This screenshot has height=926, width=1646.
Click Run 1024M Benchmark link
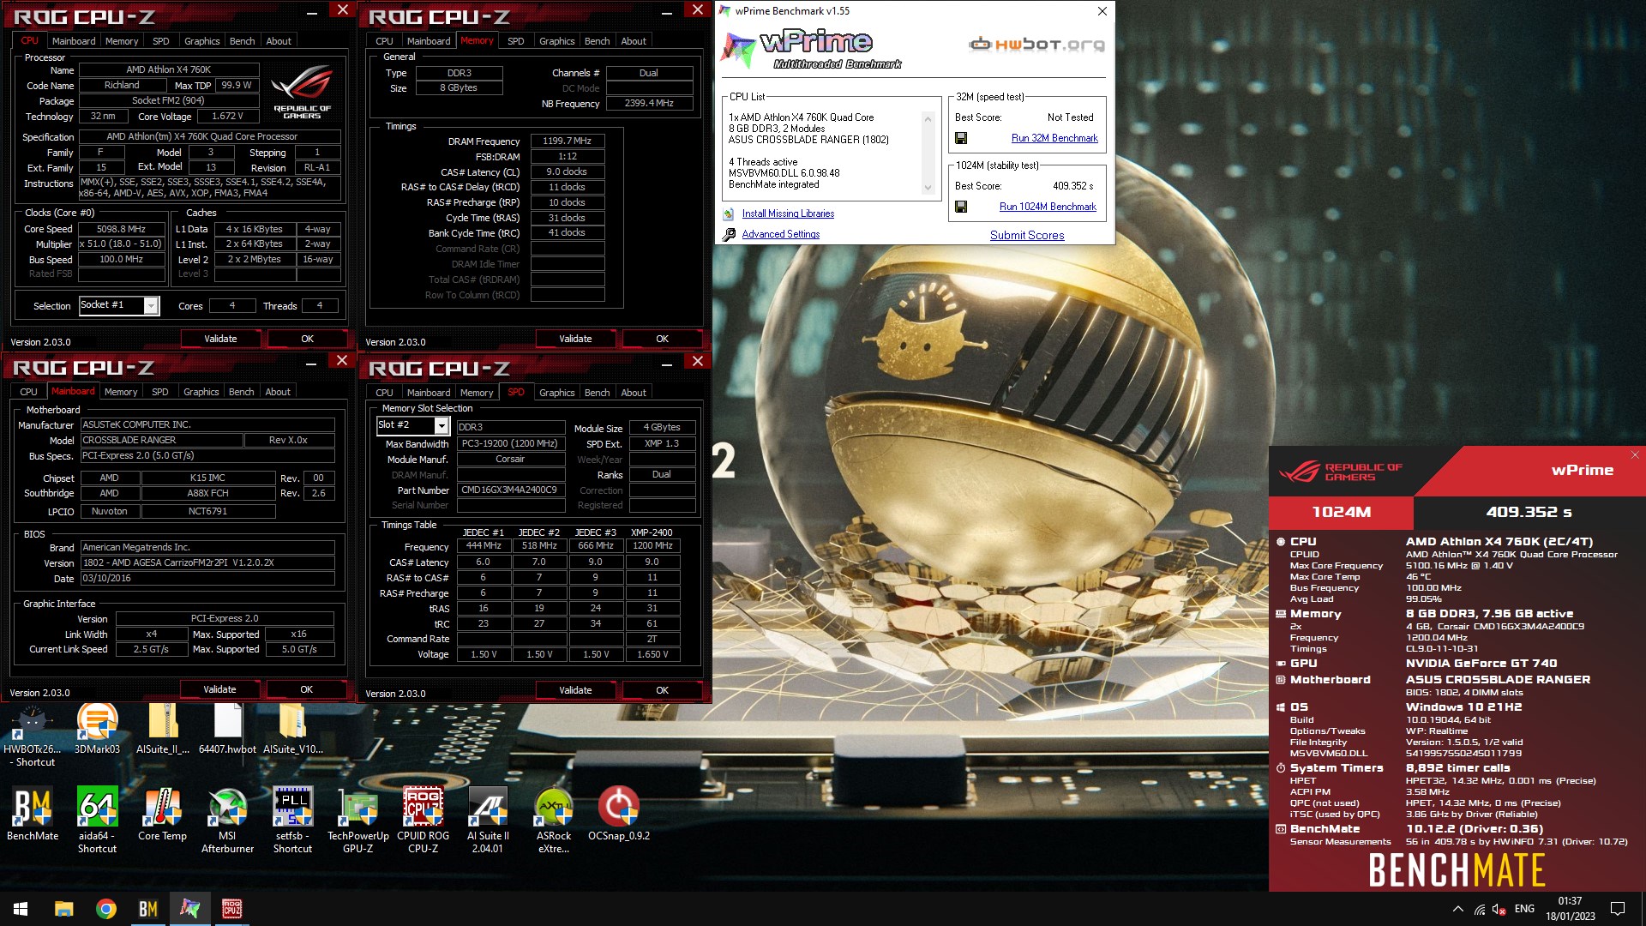(x=1048, y=207)
